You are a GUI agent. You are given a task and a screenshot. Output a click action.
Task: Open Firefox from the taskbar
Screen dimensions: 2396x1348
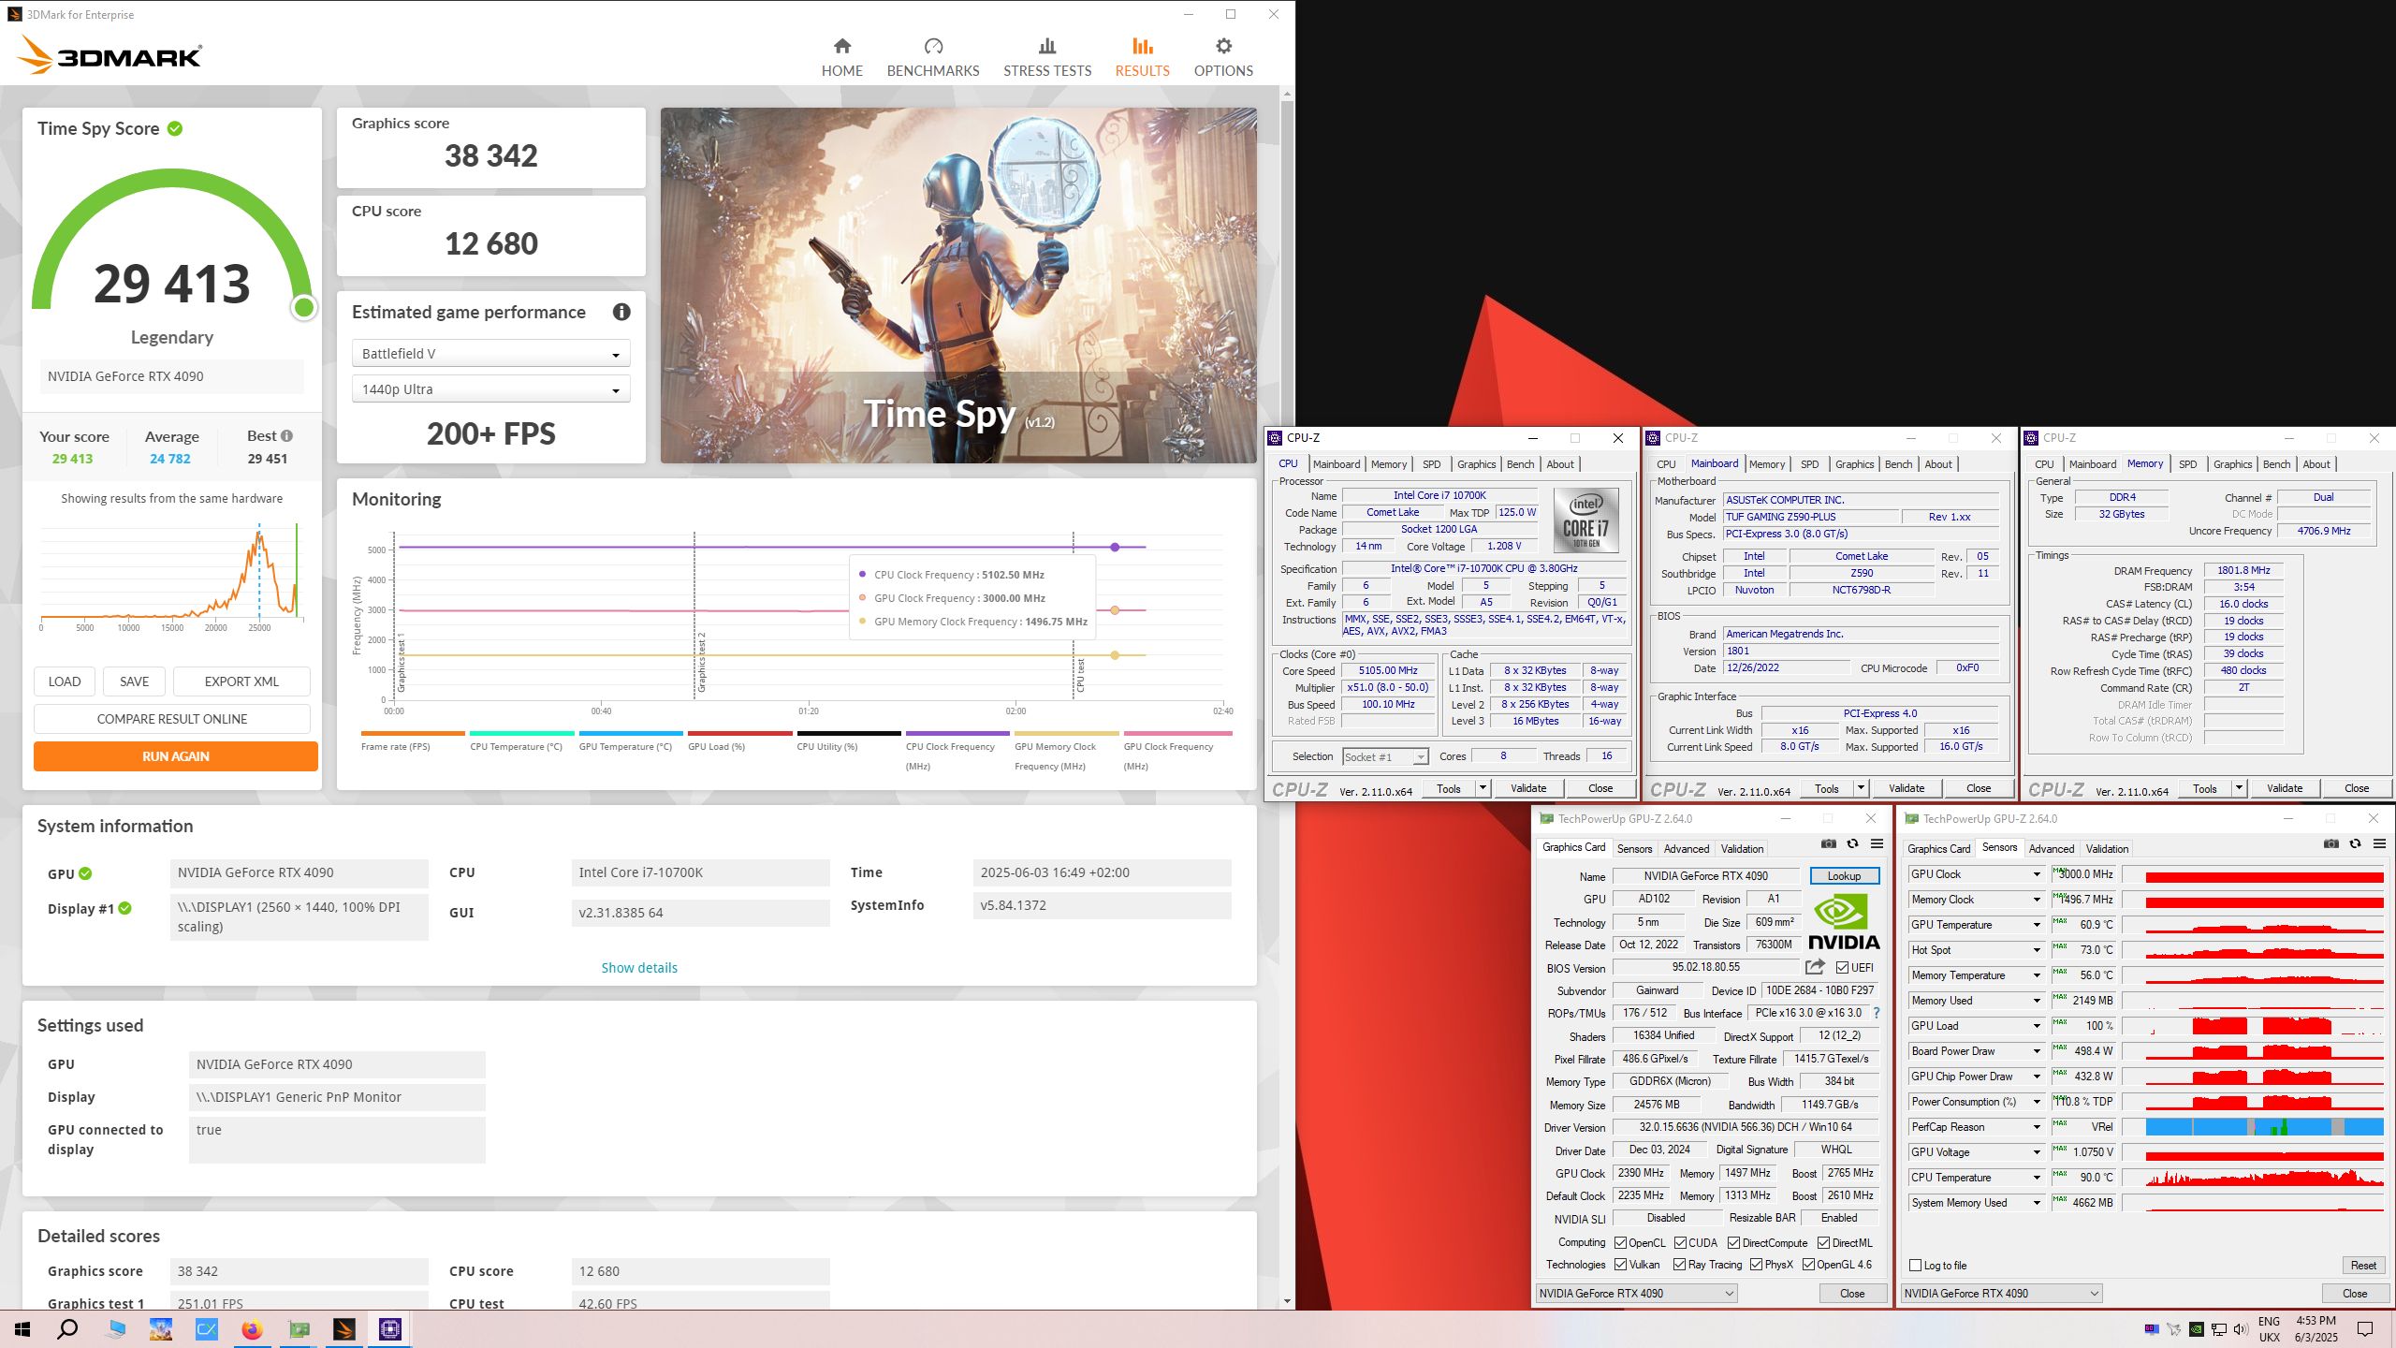(x=252, y=1329)
